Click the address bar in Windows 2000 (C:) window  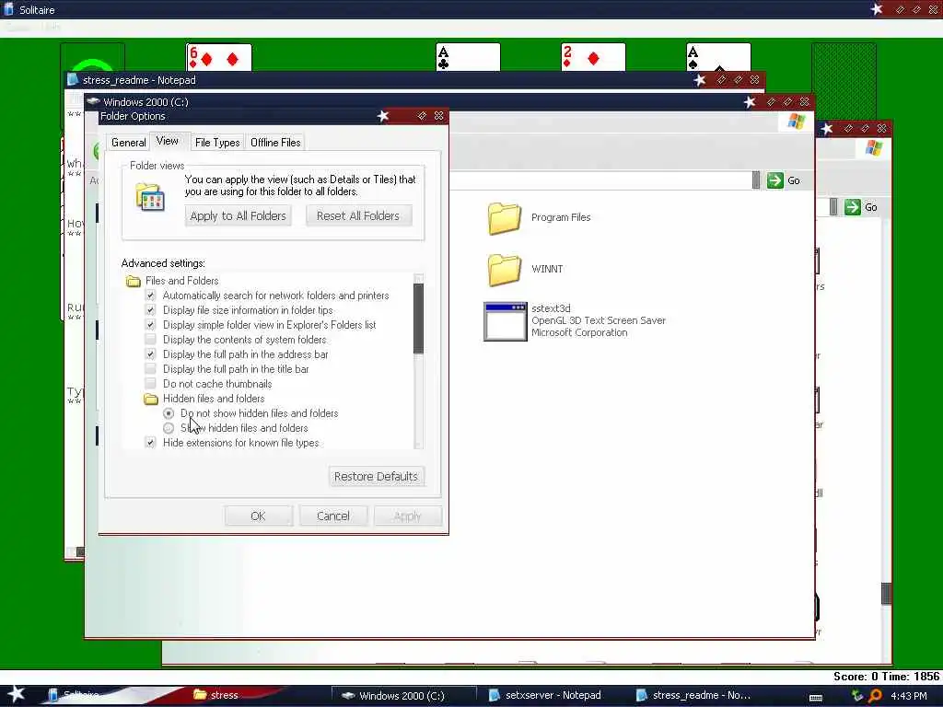pyautogui.click(x=600, y=180)
